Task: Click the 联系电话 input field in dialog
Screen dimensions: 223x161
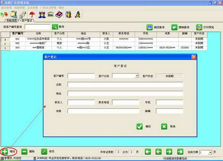Action: click(x=125, y=102)
